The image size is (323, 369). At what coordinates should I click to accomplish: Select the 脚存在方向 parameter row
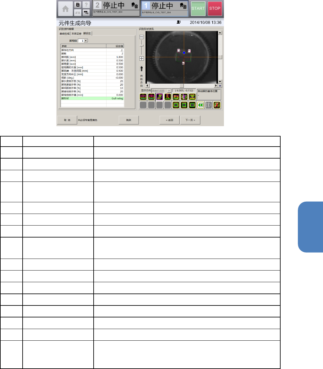pyautogui.click(x=92, y=50)
